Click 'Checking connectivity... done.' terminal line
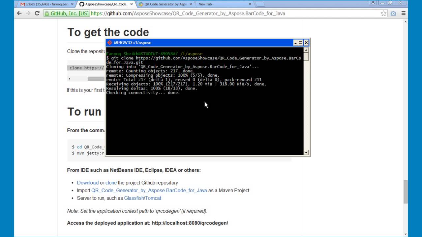The height and width of the screenshot is (237, 422). 143,92
